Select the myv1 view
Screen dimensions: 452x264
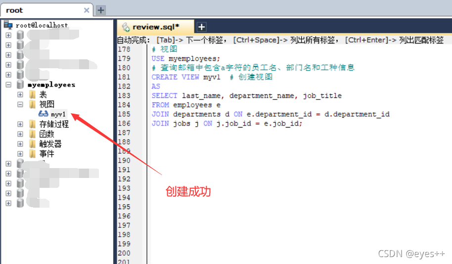click(58, 114)
